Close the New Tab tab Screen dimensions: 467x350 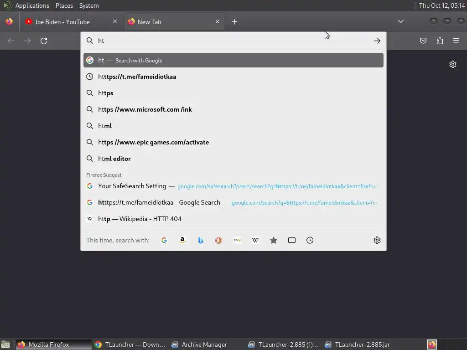(x=218, y=21)
